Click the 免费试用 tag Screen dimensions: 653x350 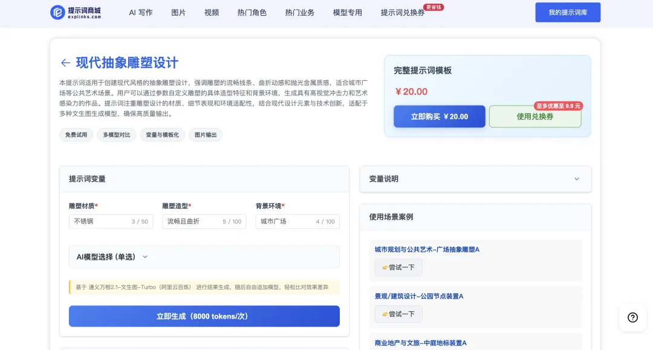point(76,135)
